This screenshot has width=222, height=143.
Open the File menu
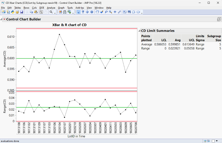[3, 8]
